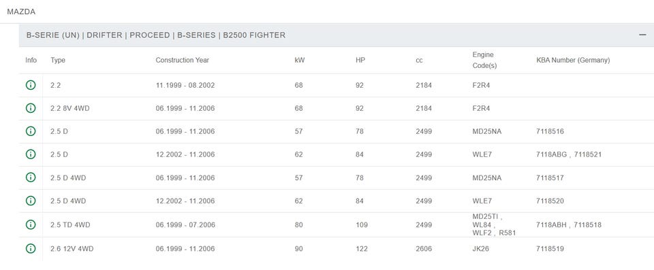
Task: Show info for 2.5 D MD25NA 7118516
Action: pyautogui.click(x=31, y=131)
